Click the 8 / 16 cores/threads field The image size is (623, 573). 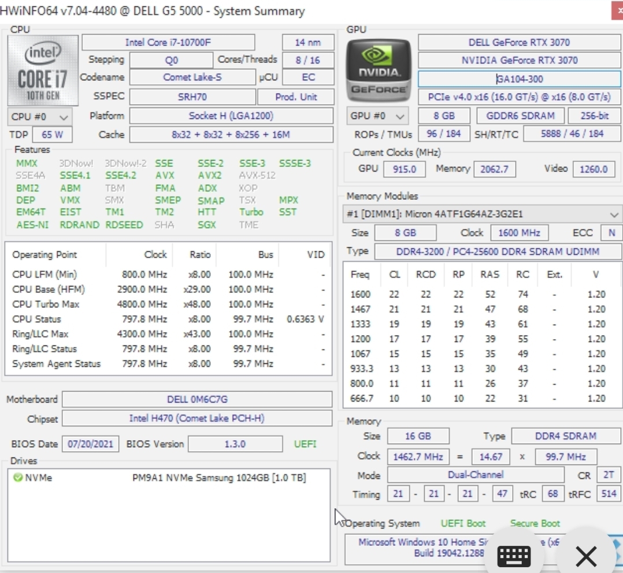pyautogui.click(x=308, y=60)
